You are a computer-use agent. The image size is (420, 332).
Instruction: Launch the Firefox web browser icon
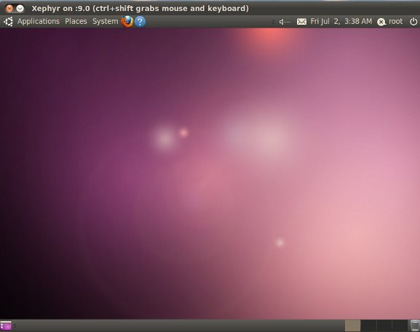click(x=127, y=21)
